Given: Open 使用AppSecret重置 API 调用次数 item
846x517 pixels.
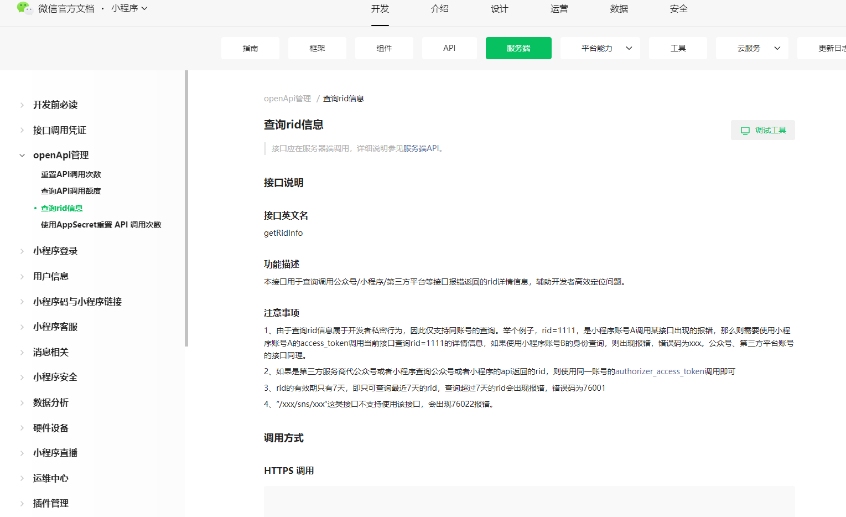Looking at the screenshot, I should point(101,225).
